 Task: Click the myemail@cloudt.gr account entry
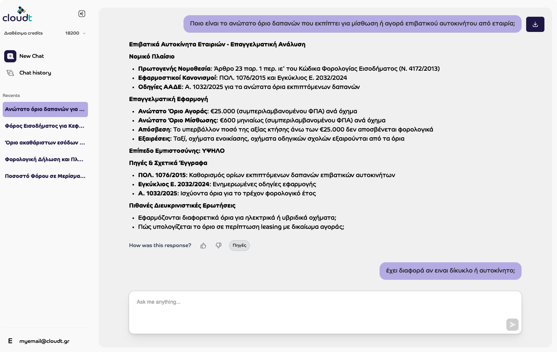[45, 341]
